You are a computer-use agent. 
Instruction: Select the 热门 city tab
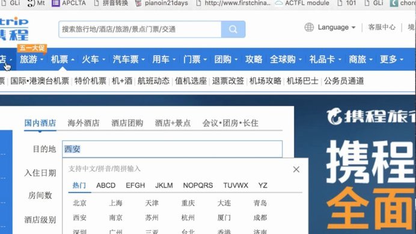point(79,185)
